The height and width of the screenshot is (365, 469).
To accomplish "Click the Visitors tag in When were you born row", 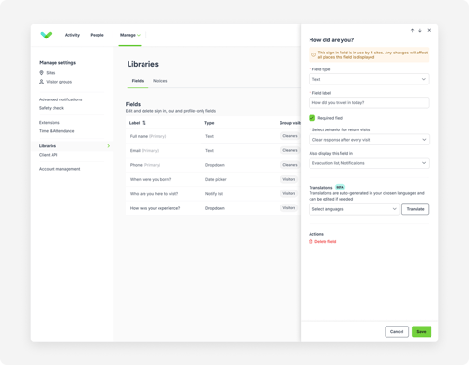I will tap(289, 179).
